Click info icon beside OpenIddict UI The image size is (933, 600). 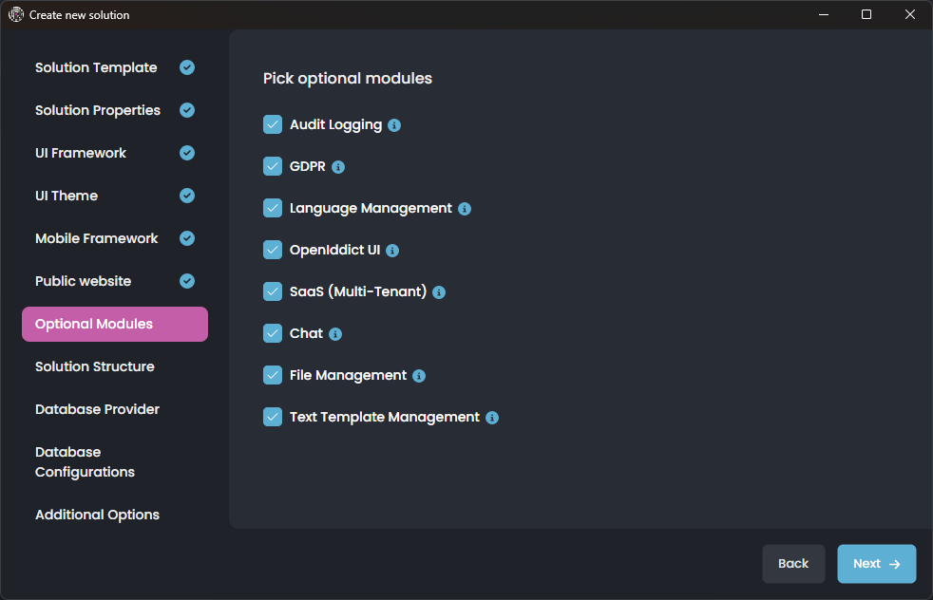point(392,251)
